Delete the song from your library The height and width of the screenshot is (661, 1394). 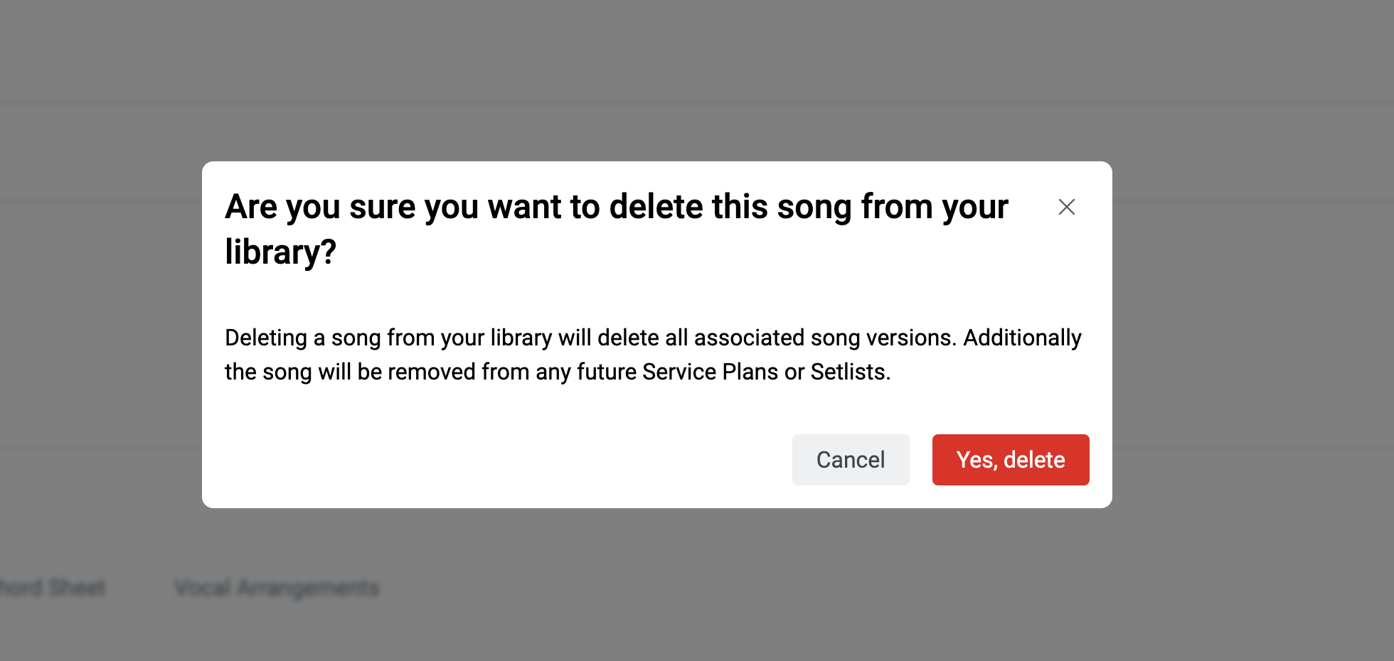pos(1011,460)
